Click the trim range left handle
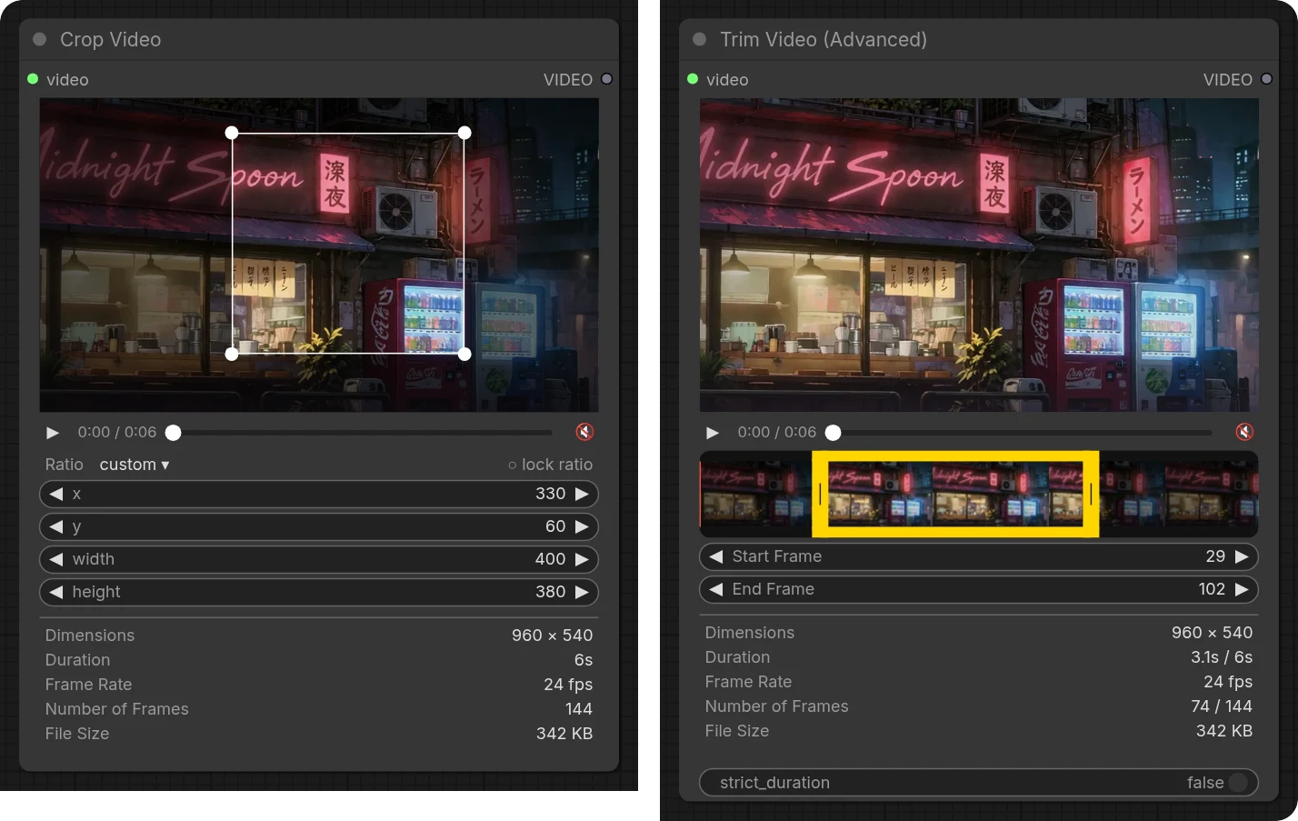 tap(820, 494)
